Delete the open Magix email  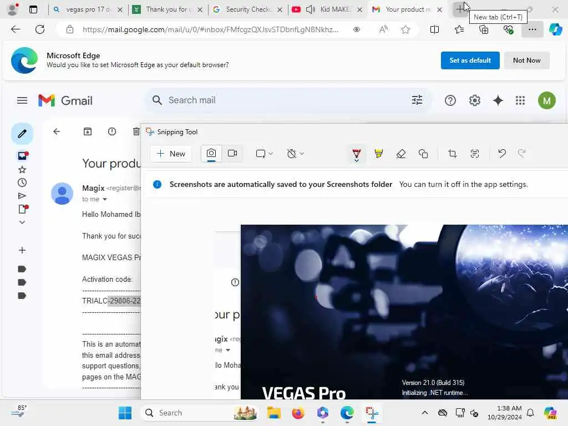point(136,131)
